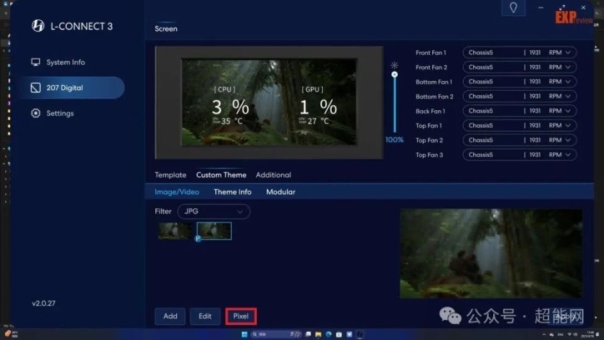Click the P badge on selected thumbnail
Image resolution: width=604 pixels, height=340 pixels.
pos(198,239)
